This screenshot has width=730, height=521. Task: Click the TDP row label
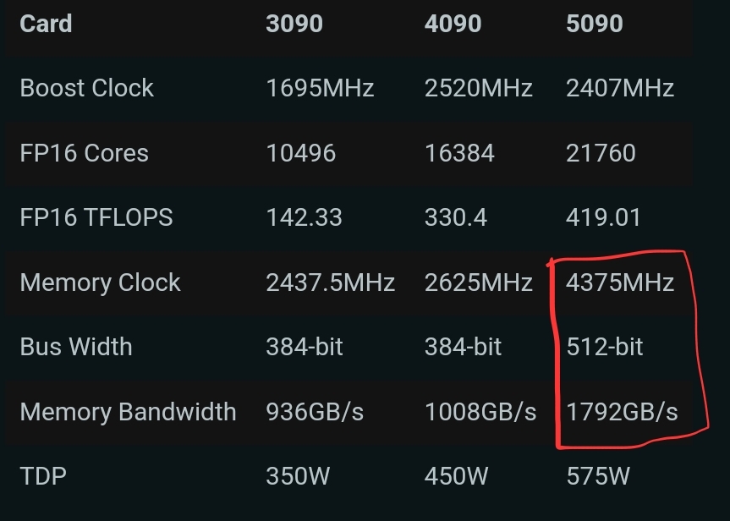(43, 476)
